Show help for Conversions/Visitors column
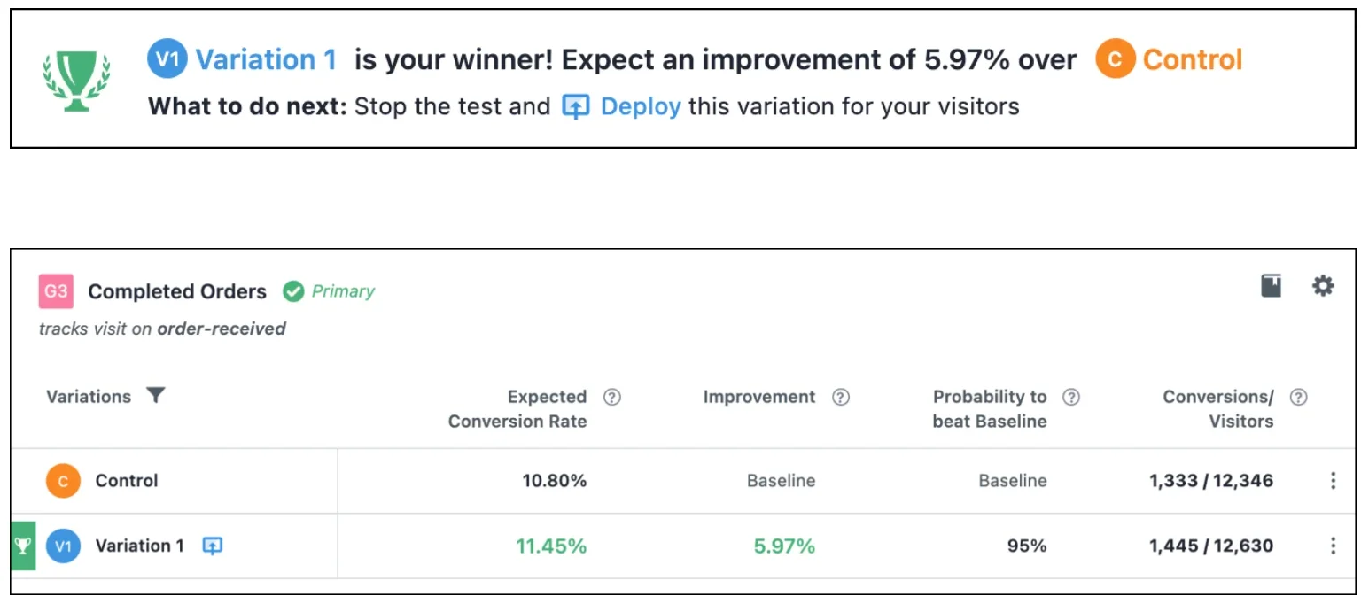This screenshot has height=604, width=1361. pyautogui.click(x=1298, y=397)
